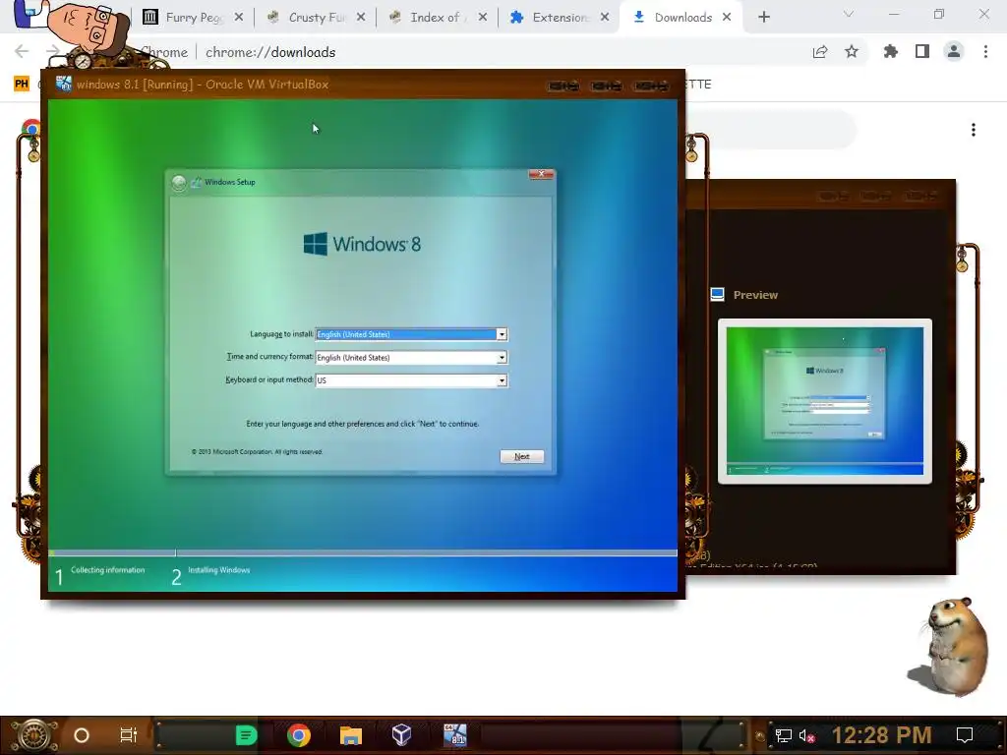Unmute the volume tray icon
The height and width of the screenshot is (755, 1007).
point(807,735)
